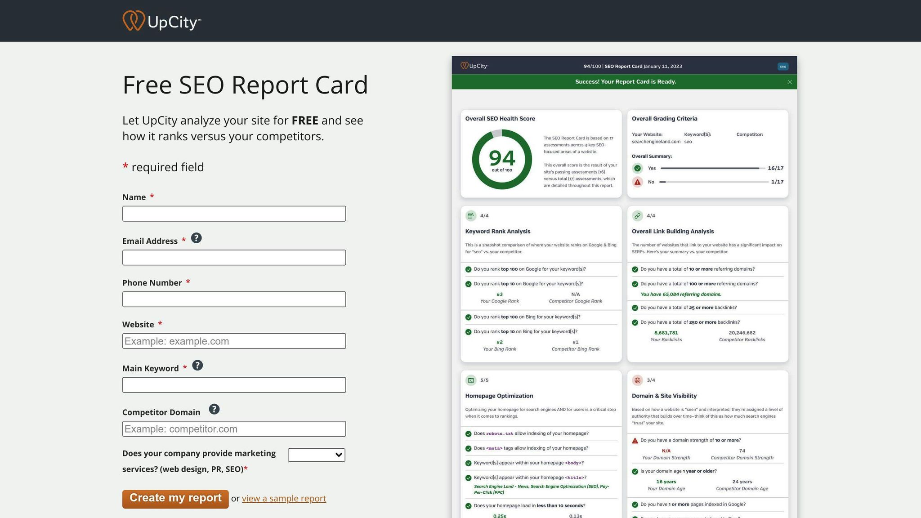Viewport: 921px width, 518px height.
Task: Click check icon for 25 or more backlinks
Action: (635, 308)
